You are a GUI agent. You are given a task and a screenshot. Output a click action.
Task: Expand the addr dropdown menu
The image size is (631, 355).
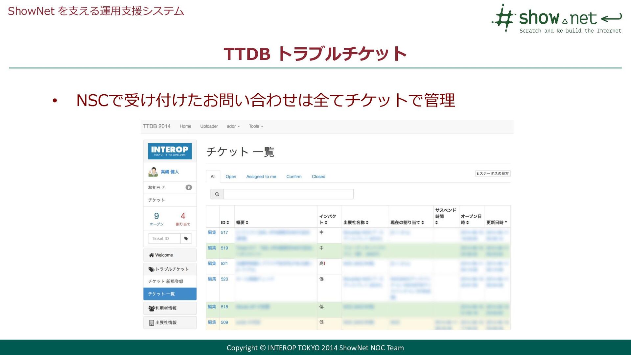[x=233, y=126]
